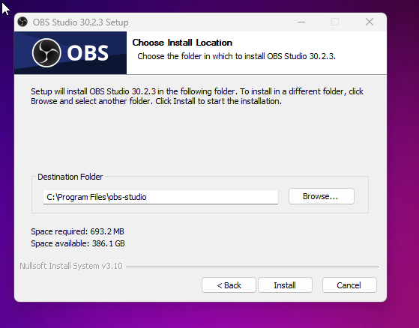Screen dimensions: 419x328
Task: Click the 'Destination Folder' group label
Action: (x=70, y=177)
